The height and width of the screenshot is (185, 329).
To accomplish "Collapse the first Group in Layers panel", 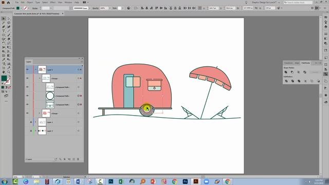I will tap(40, 78).
